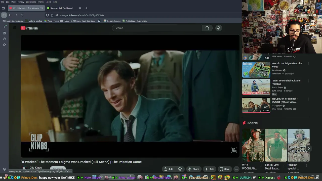Screen dimensions: 322x181
Task: Open TopOppGen x Fattmack WYWDT thumbnail
Action: click(256, 105)
